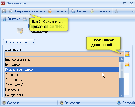
Task: Click the green Refresh icon
Action: (92, 11)
